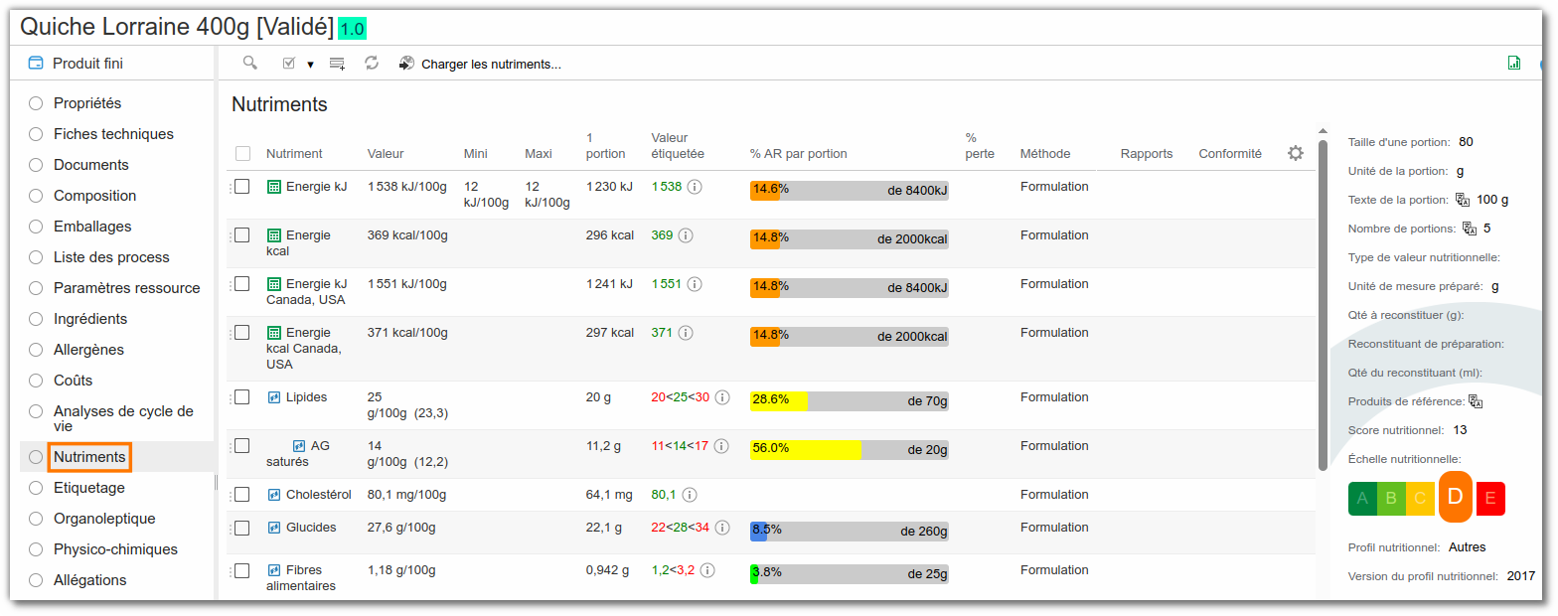Click info icon next to labeled value 1 538
The image size is (1558, 616).
pyautogui.click(x=695, y=187)
